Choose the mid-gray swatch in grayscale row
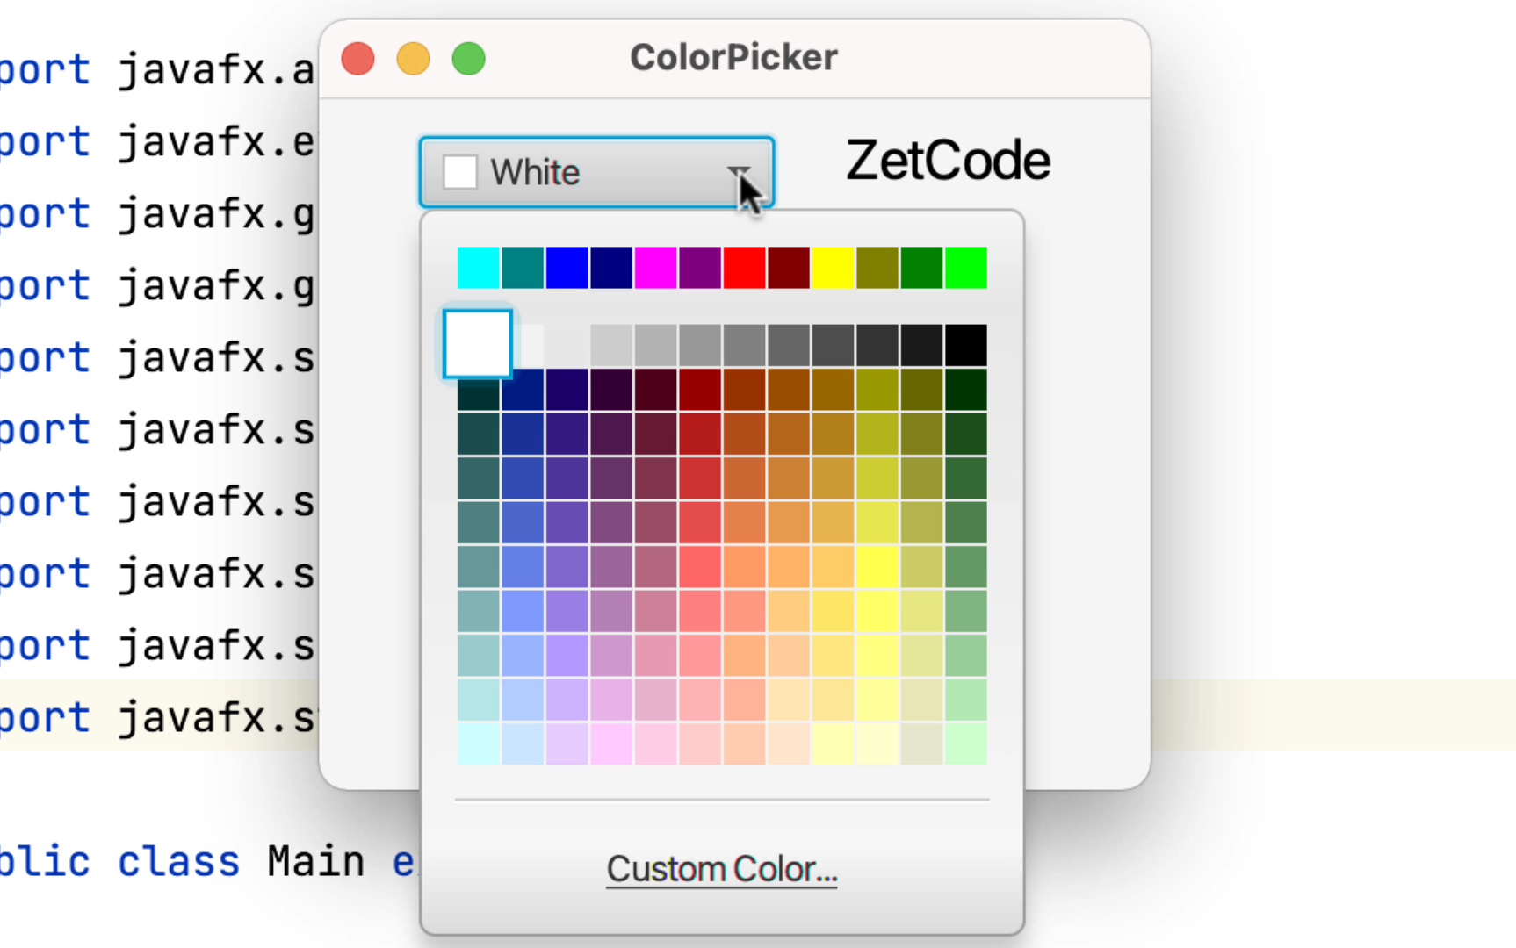The width and height of the screenshot is (1516, 948). [744, 345]
